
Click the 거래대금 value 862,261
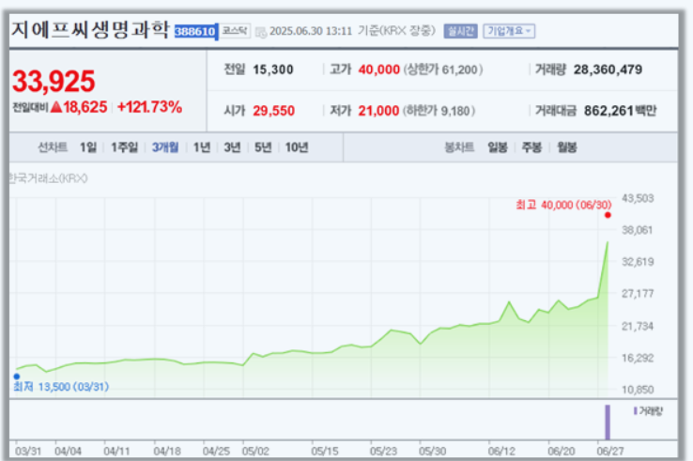point(609,111)
